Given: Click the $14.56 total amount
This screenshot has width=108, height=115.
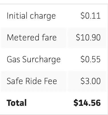Looking at the screenshot, I should 87,103.
